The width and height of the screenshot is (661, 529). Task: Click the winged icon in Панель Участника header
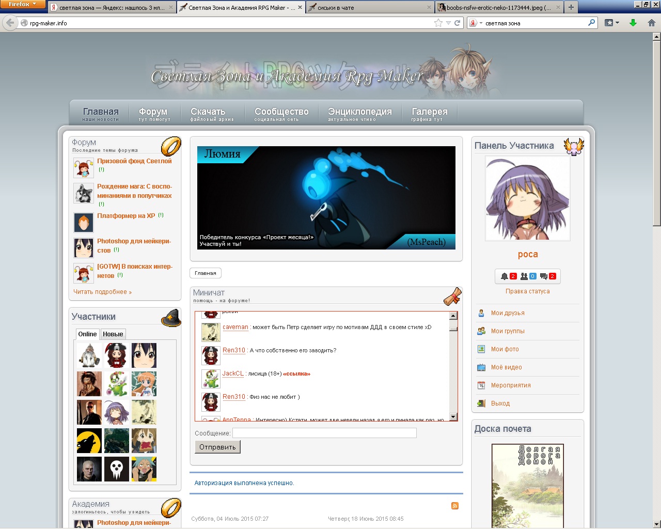click(574, 147)
